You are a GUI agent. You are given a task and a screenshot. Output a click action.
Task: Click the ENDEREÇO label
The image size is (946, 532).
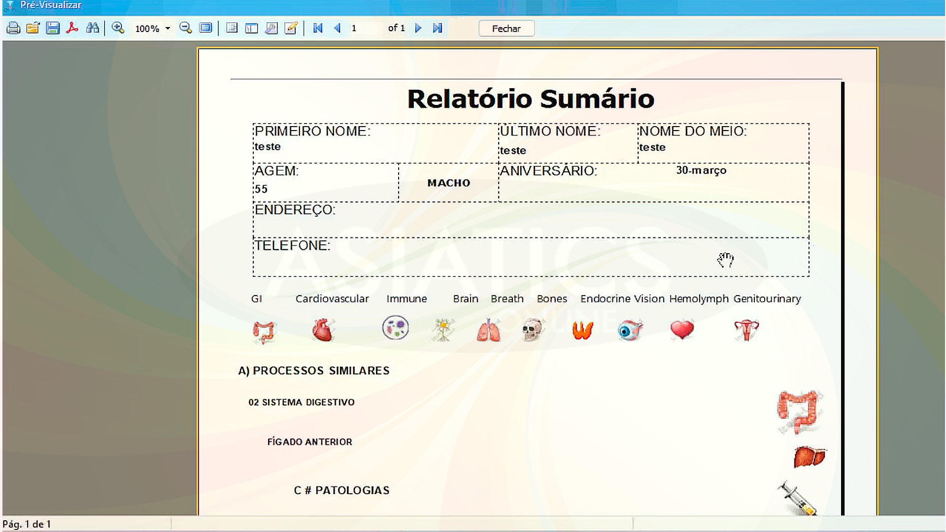click(x=295, y=210)
